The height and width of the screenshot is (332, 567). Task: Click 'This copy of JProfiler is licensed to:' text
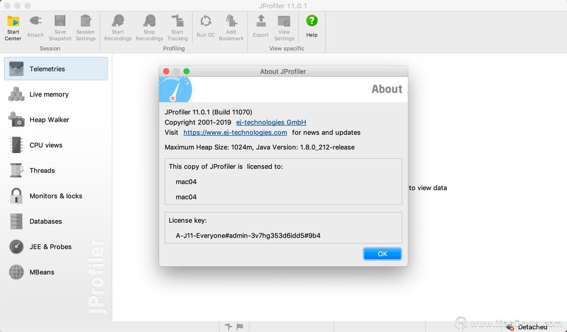226,167
